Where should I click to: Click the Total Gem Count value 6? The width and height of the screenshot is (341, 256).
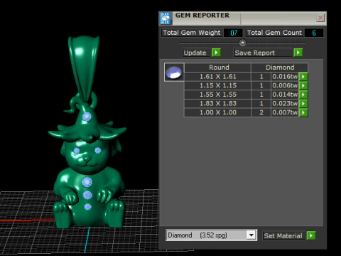coord(314,33)
